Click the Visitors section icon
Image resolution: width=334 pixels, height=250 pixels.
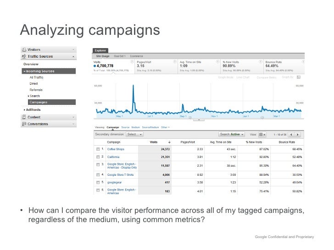(x=24, y=49)
